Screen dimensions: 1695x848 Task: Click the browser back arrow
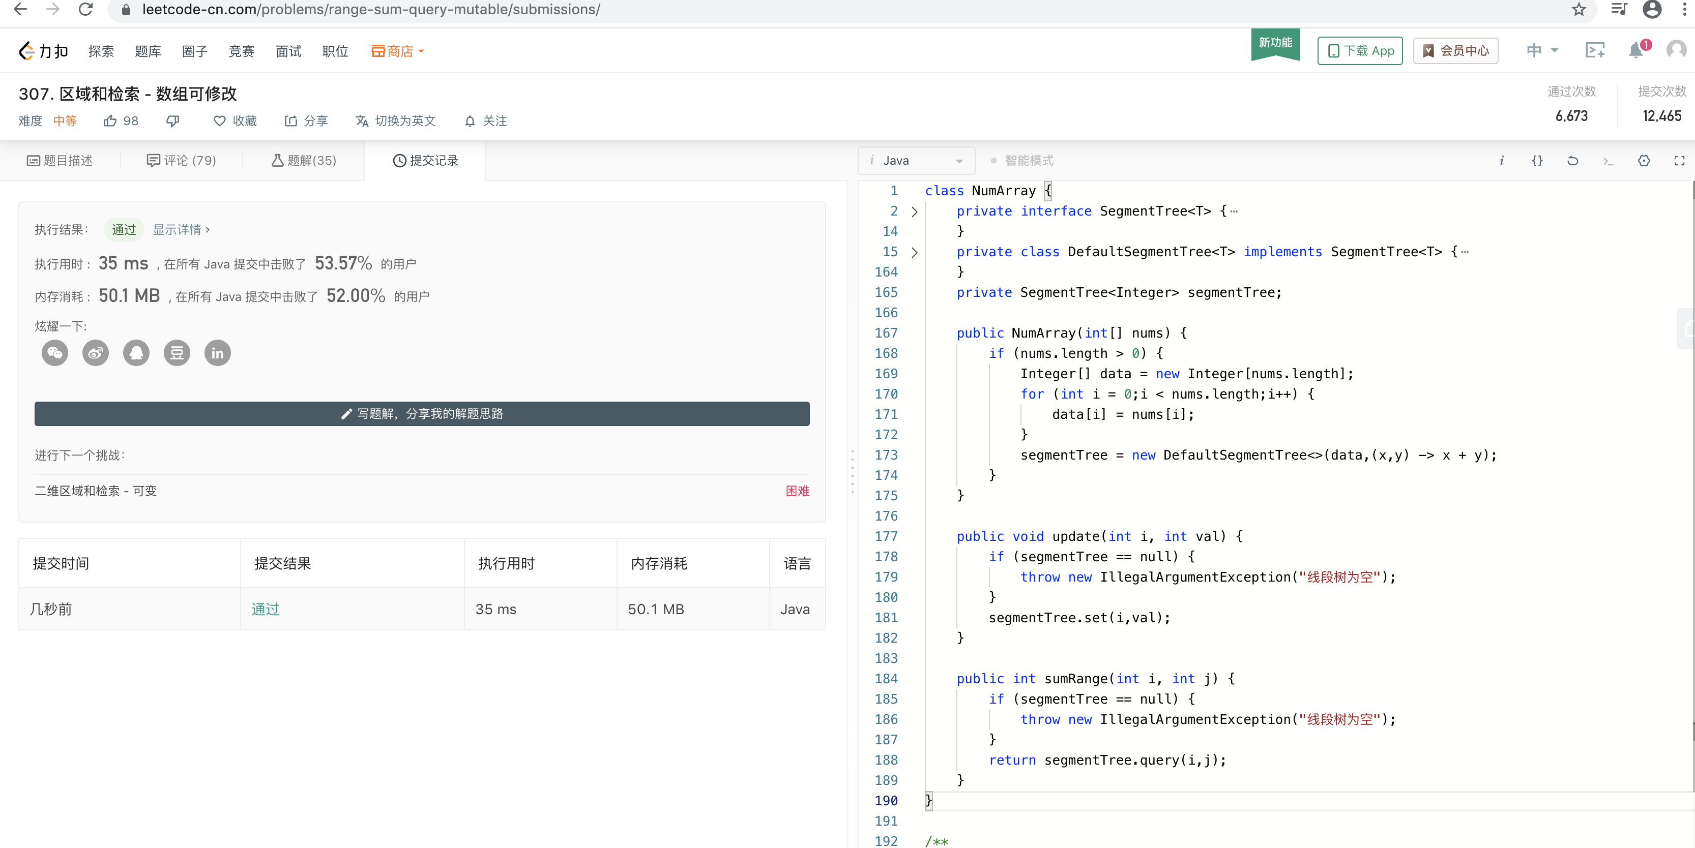pyautogui.click(x=20, y=9)
